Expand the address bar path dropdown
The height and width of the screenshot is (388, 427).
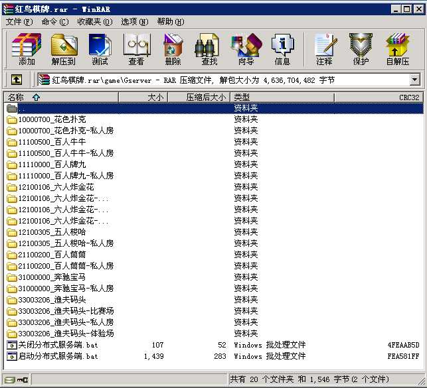[x=415, y=80]
